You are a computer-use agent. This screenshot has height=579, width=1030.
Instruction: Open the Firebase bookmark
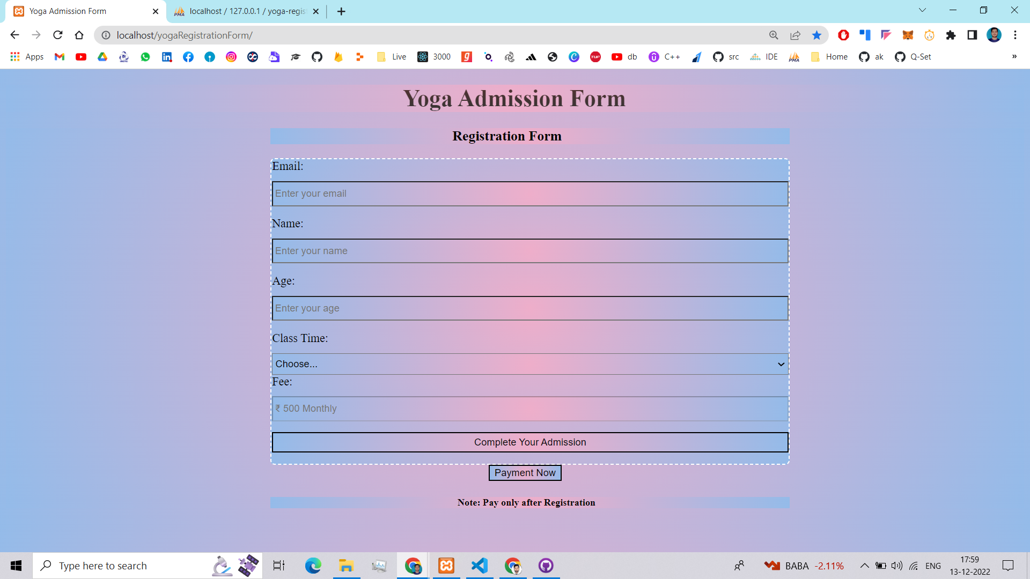tap(339, 56)
